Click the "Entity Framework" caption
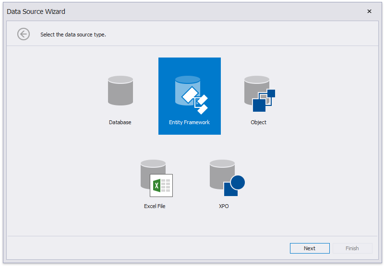This screenshot has height=267, width=385. point(189,122)
